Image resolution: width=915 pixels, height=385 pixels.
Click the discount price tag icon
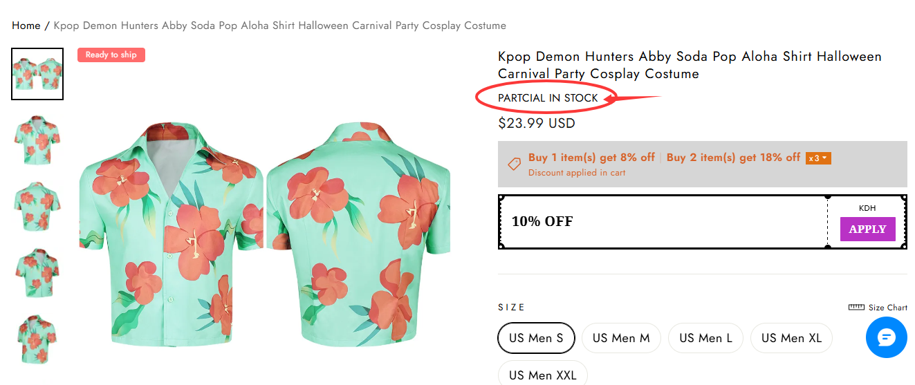click(x=514, y=164)
